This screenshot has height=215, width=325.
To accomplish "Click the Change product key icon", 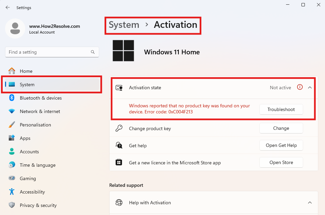I will (x=119, y=128).
